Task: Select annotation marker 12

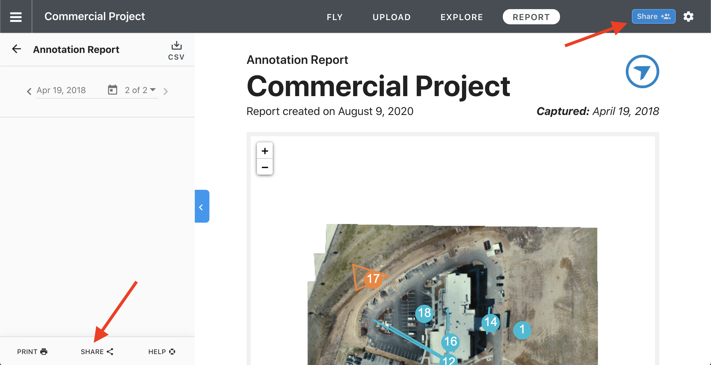Action: 449,360
